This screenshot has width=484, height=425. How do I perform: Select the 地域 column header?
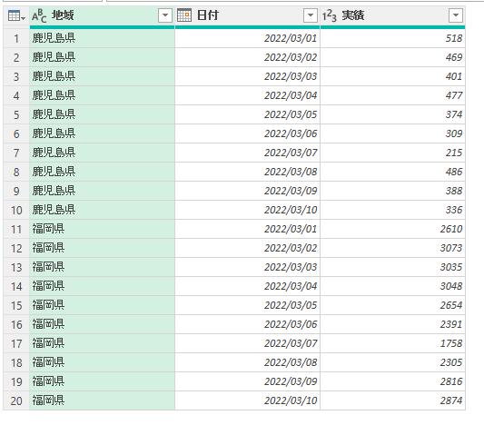coord(103,15)
